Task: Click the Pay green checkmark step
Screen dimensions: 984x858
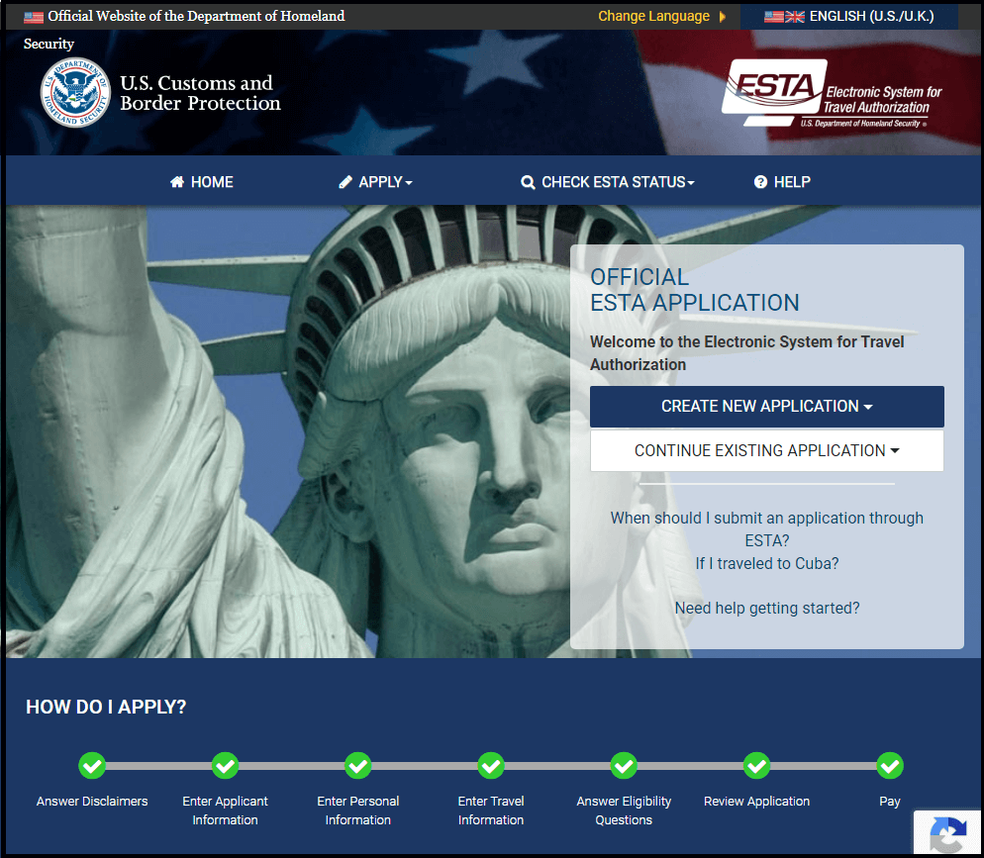Action: [890, 766]
